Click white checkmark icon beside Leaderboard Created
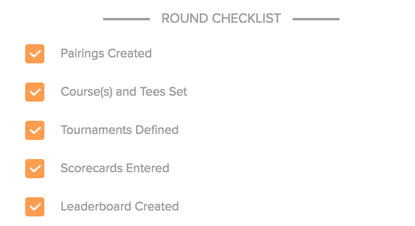415x226 pixels. 35,207
